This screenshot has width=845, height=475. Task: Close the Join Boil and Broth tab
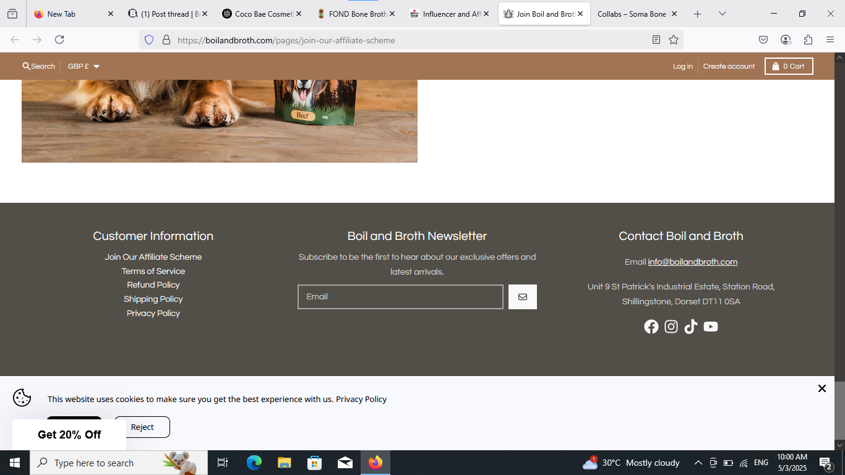click(580, 14)
